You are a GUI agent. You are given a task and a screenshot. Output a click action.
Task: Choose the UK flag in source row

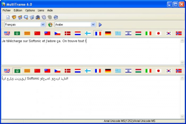pos(7,33)
